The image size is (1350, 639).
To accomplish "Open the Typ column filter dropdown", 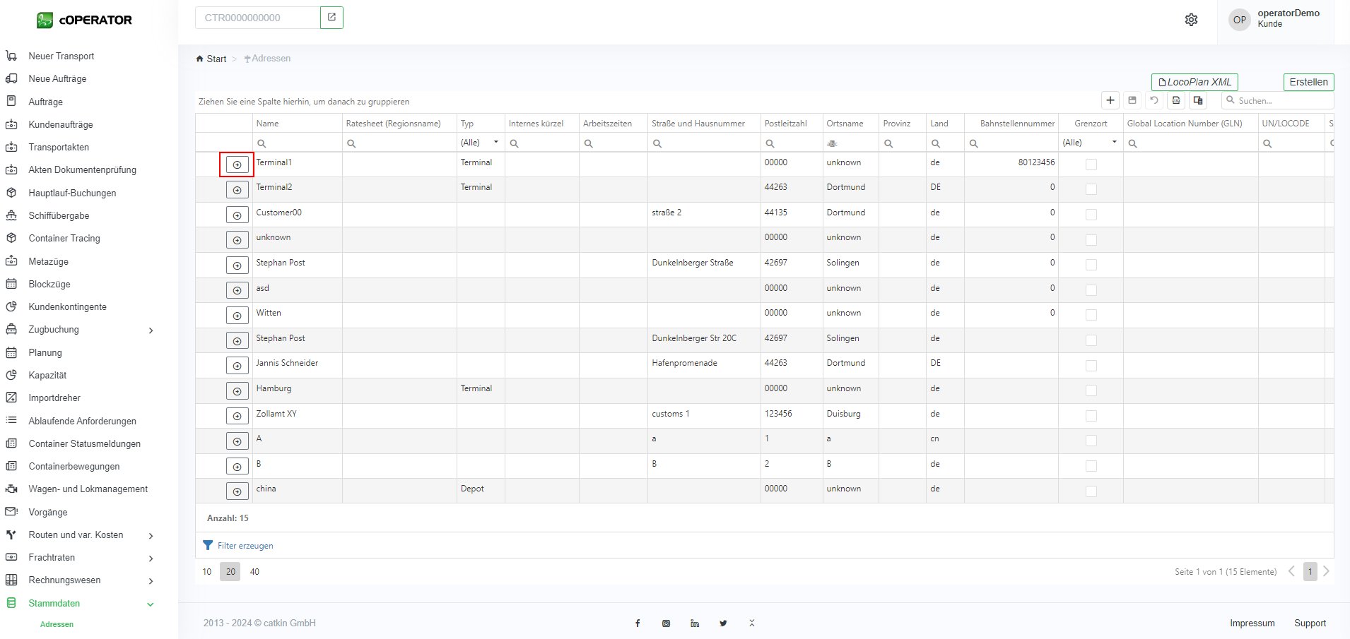I will point(495,143).
